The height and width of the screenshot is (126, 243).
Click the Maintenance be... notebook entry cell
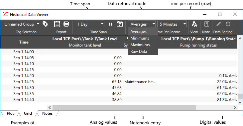click(x=140, y=82)
